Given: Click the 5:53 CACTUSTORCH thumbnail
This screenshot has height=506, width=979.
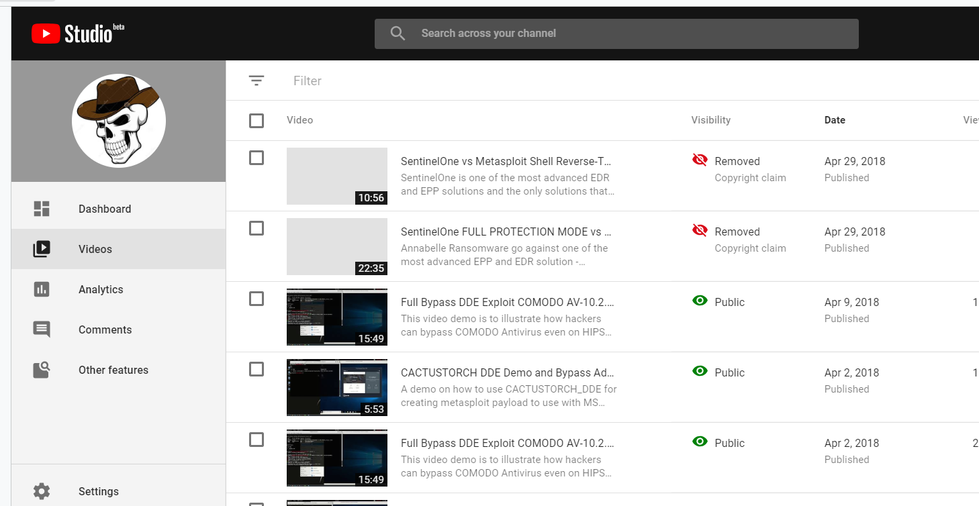Looking at the screenshot, I should click(337, 387).
